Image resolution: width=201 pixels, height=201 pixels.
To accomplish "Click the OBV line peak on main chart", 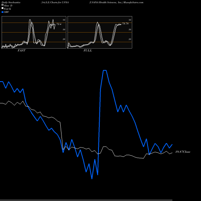I will pyautogui.click(x=105, y=70).
